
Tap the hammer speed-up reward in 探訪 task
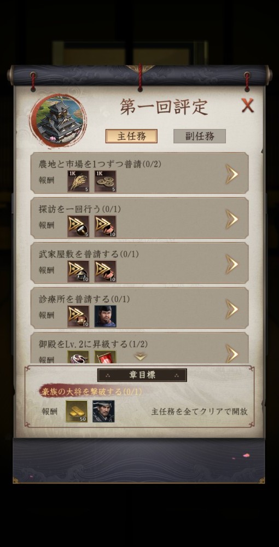click(78, 226)
